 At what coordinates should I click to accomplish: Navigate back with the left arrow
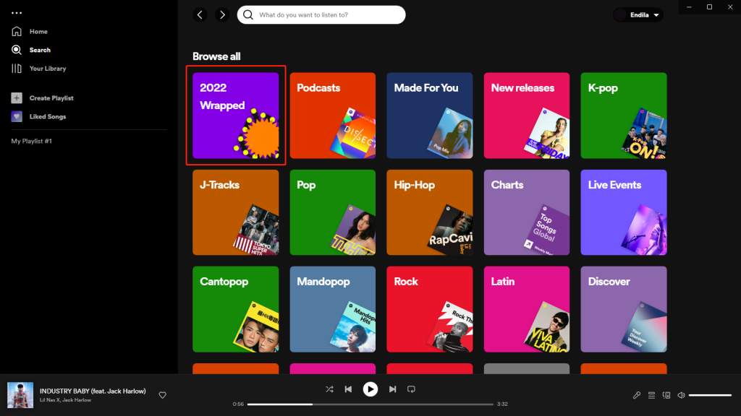click(200, 15)
